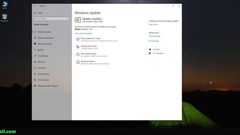Click the Updates available status text

pos(92,19)
